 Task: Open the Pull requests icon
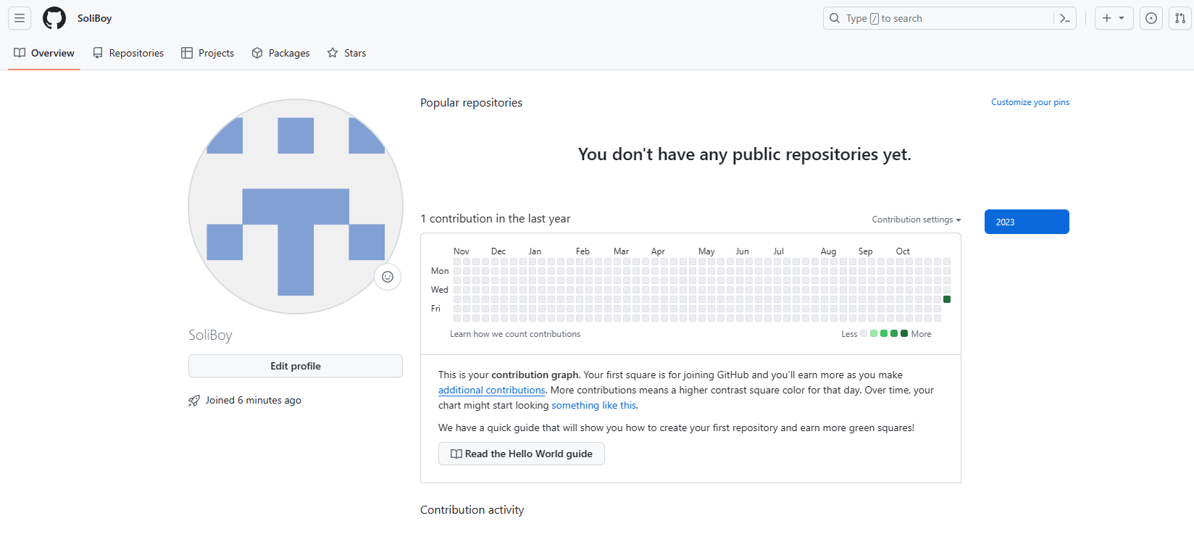(1180, 18)
